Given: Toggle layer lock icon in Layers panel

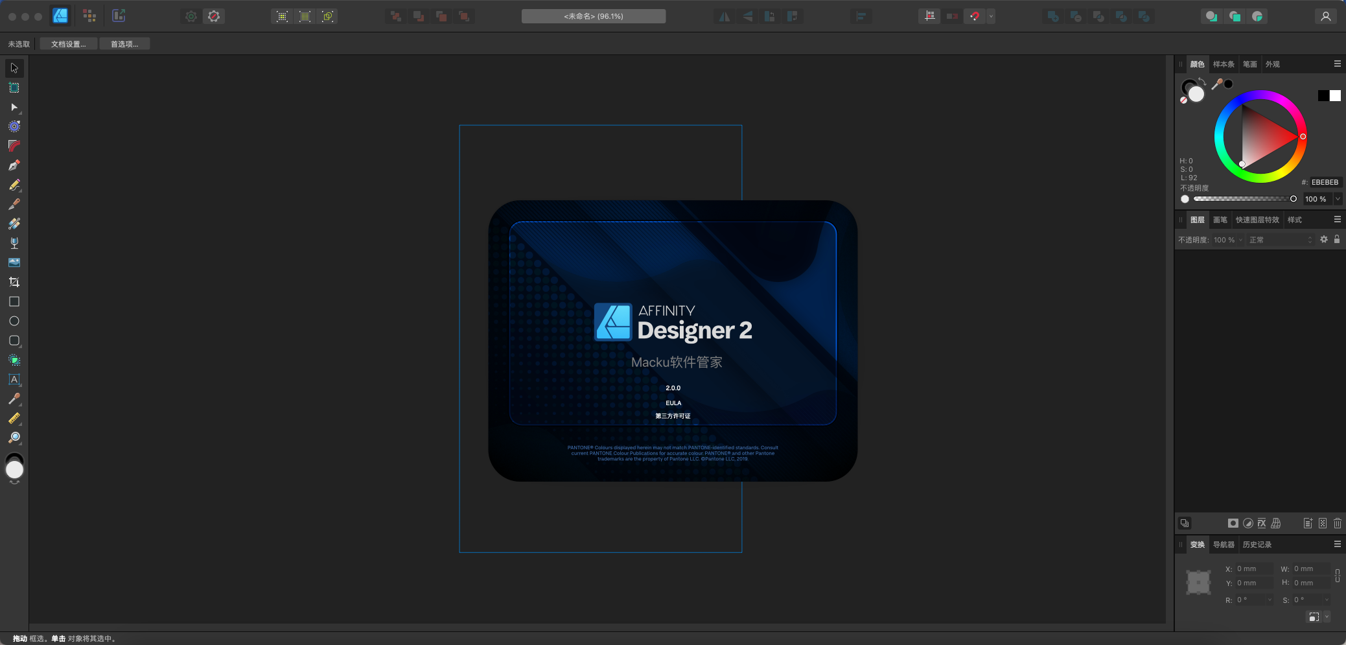Looking at the screenshot, I should tap(1337, 239).
